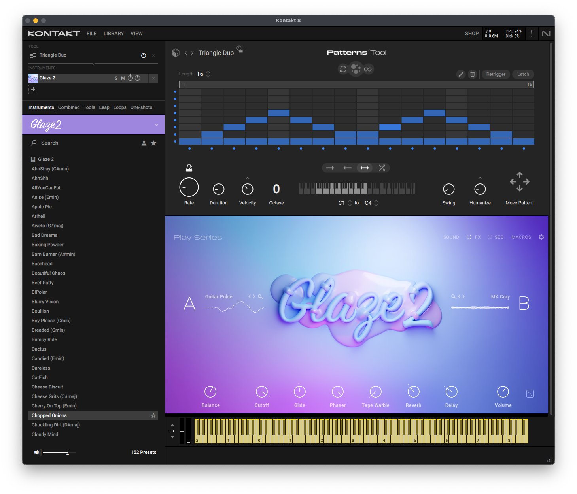
Task: Go to the next Patterns preset
Action: pos(192,53)
